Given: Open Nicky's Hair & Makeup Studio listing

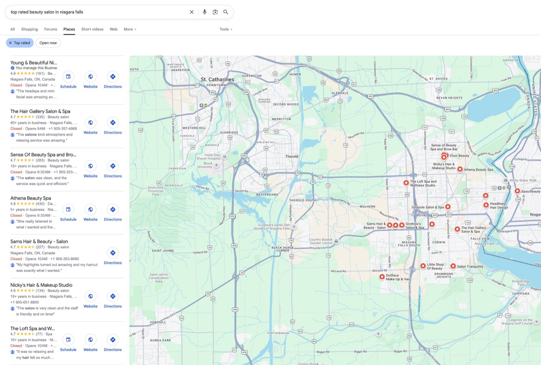Looking at the screenshot, I should (x=41, y=285).
